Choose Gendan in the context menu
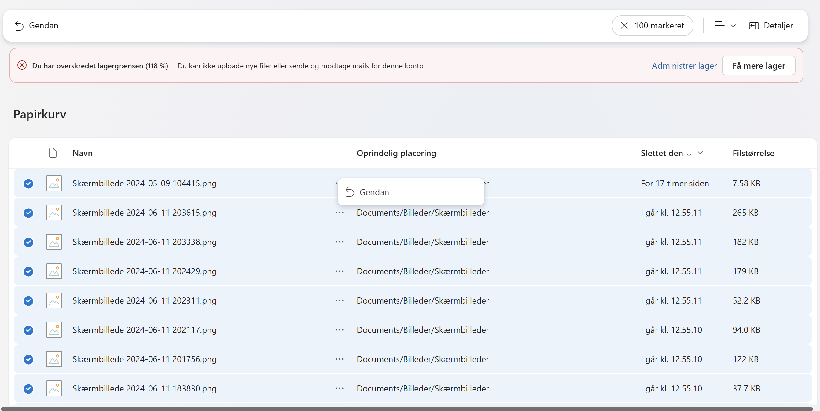820x411 pixels. (x=374, y=192)
